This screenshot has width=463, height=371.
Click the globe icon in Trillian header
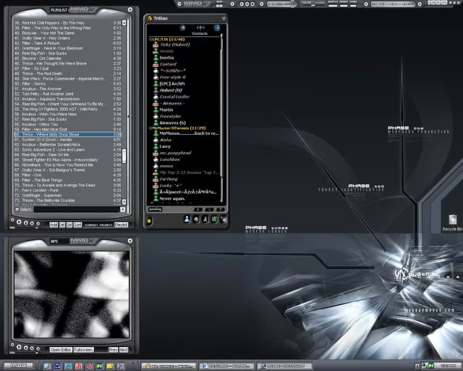click(217, 28)
